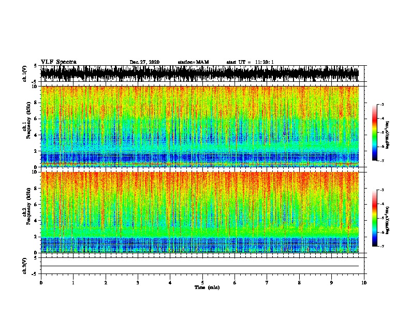Click the "station=MAM" header label
The image size is (410, 317).
click(193, 62)
